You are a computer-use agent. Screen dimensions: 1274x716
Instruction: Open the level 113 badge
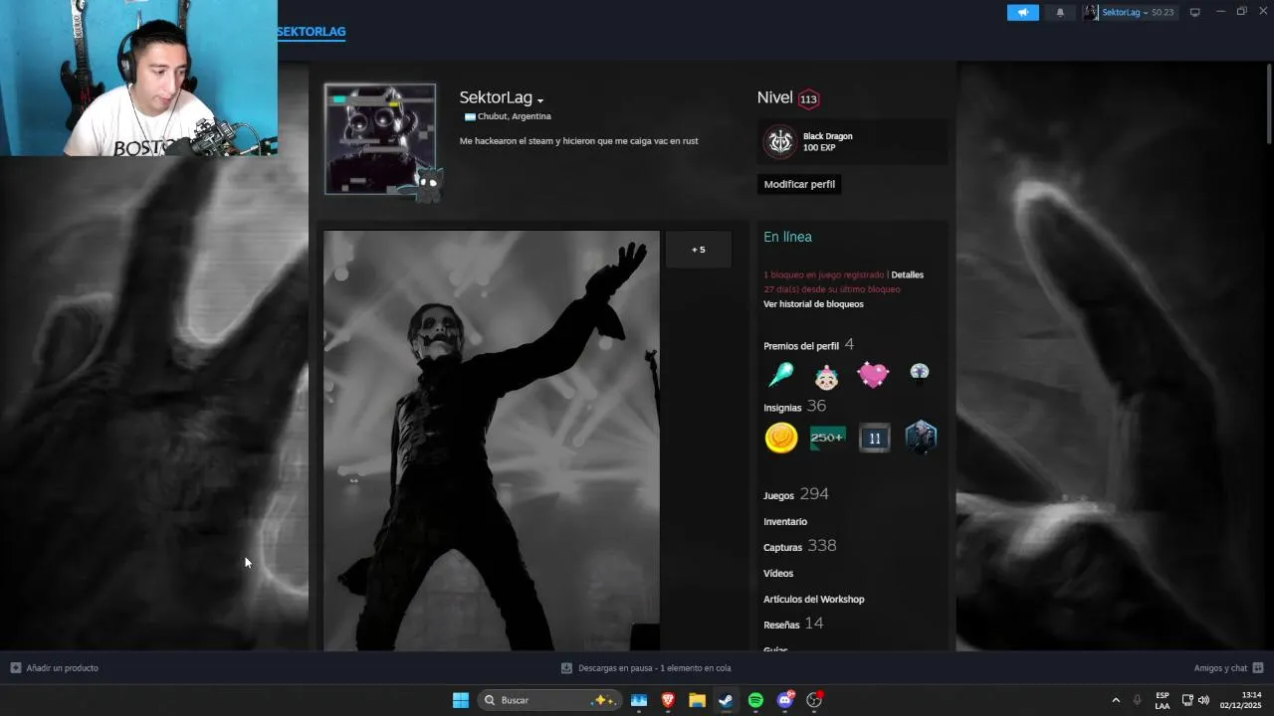click(x=808, y=98)
